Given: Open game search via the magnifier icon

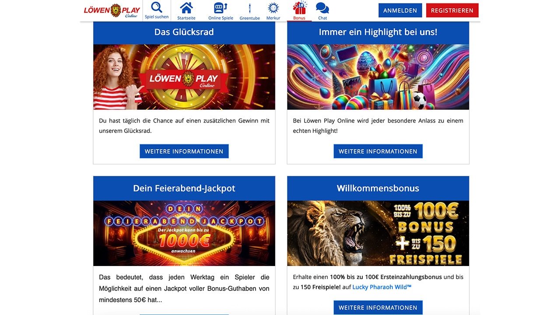Looking at the screenshot, I should 157,7.
